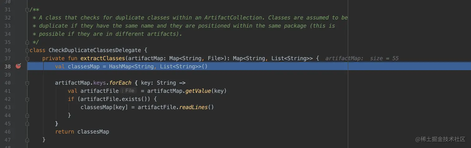This screenshot has height=148, width=471.
Task: Collapse the CheckDuplicateClassesDelegate class fold marker
Action: [x=27, y=50]
